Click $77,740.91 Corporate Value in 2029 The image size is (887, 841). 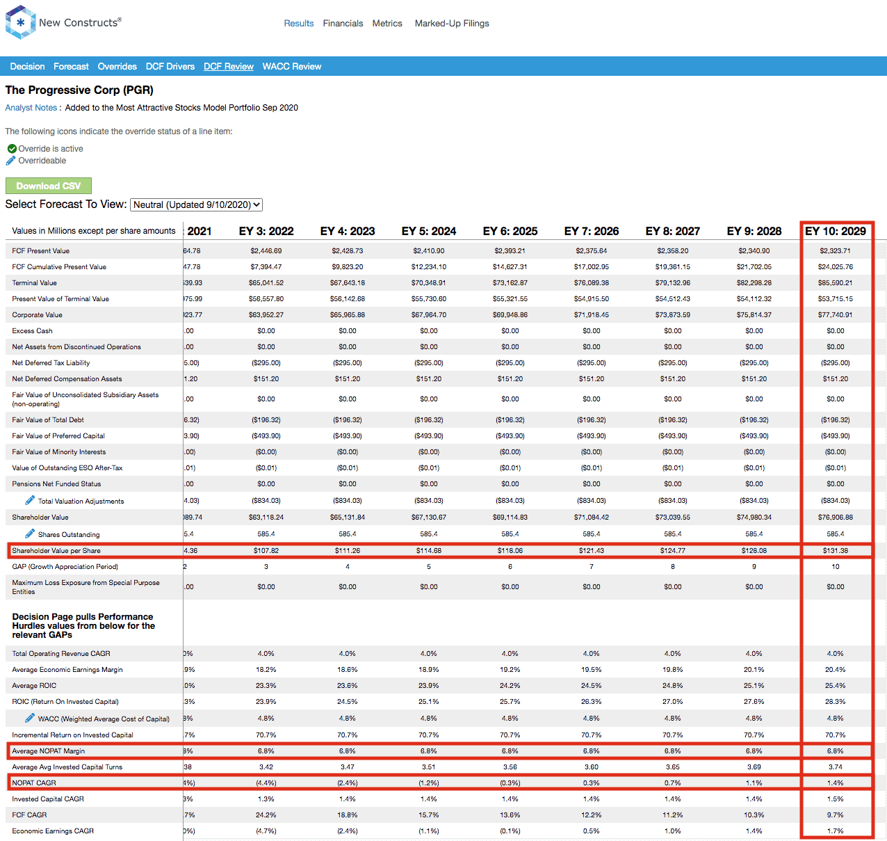click(x=836, y=314)
